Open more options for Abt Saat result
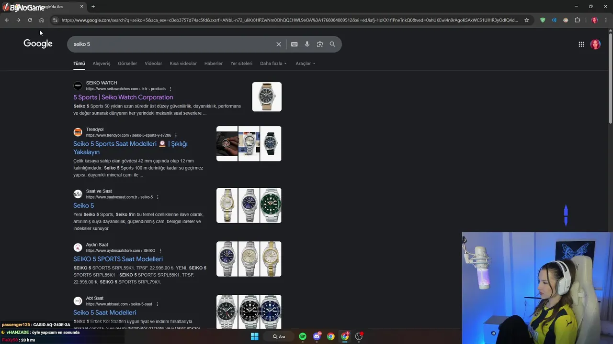Viewport: 613px width, 344px height. (157, 304)
